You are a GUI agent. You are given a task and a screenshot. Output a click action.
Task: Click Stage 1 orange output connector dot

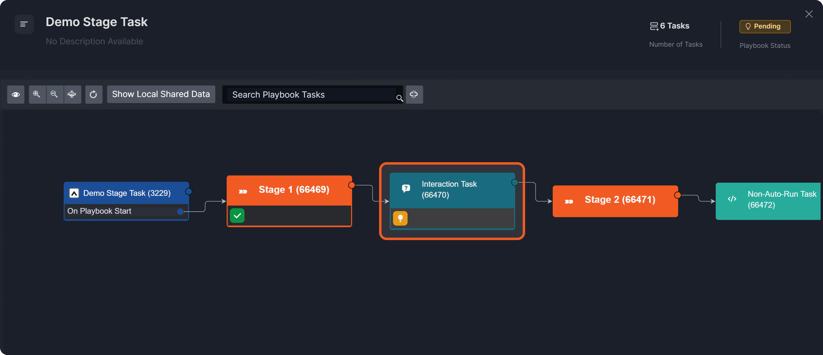click(x=352, y=185)
